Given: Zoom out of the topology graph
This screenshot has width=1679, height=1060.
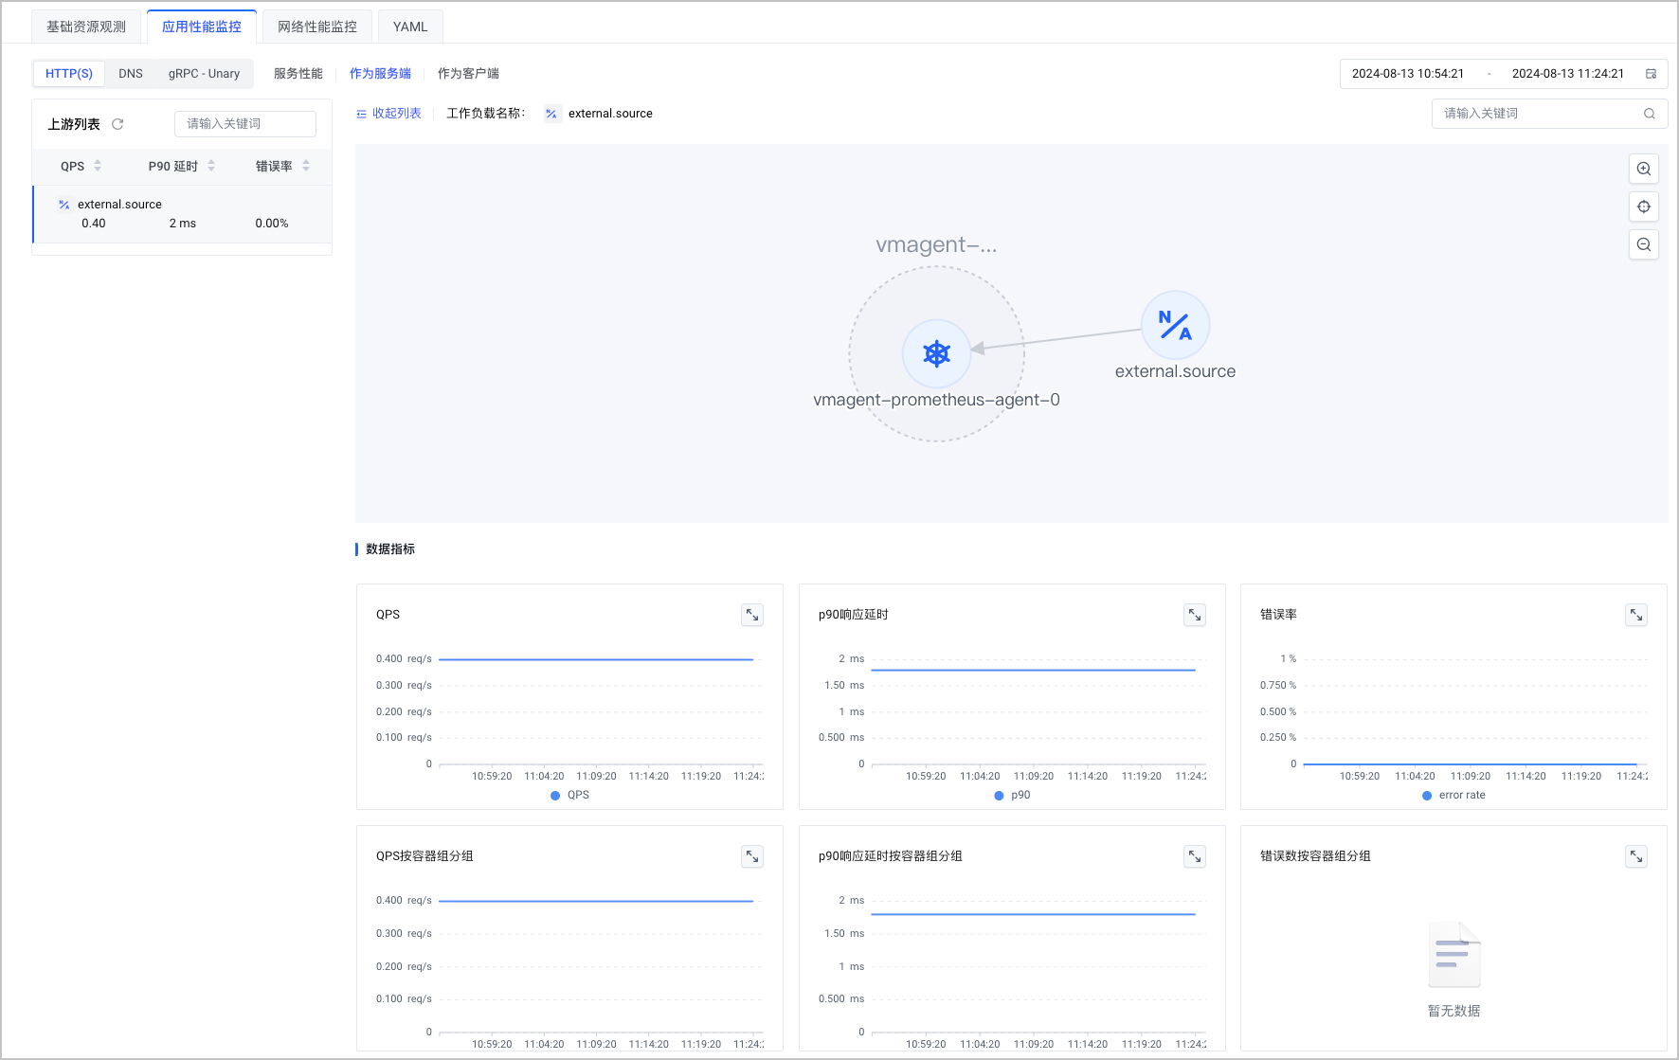Looking at the screenshot, I should (1644, 244).
